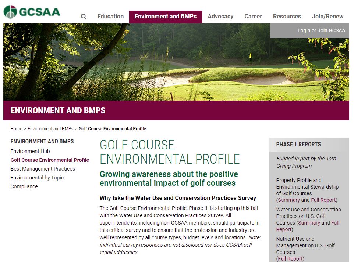This screenshot has width=354, height=262.
Task: Click the GCSAA logo
Action: coord(32,11)
